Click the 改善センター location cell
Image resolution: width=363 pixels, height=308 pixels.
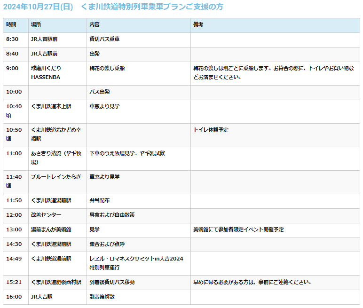[x=46, y=215]
